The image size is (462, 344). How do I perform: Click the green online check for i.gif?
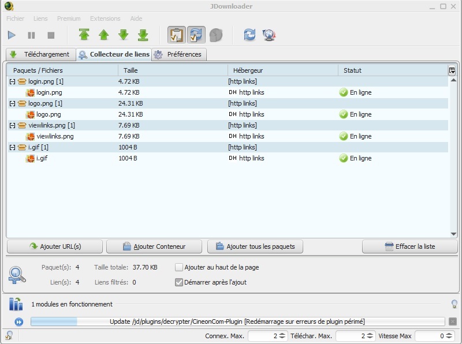click(343, 158)
